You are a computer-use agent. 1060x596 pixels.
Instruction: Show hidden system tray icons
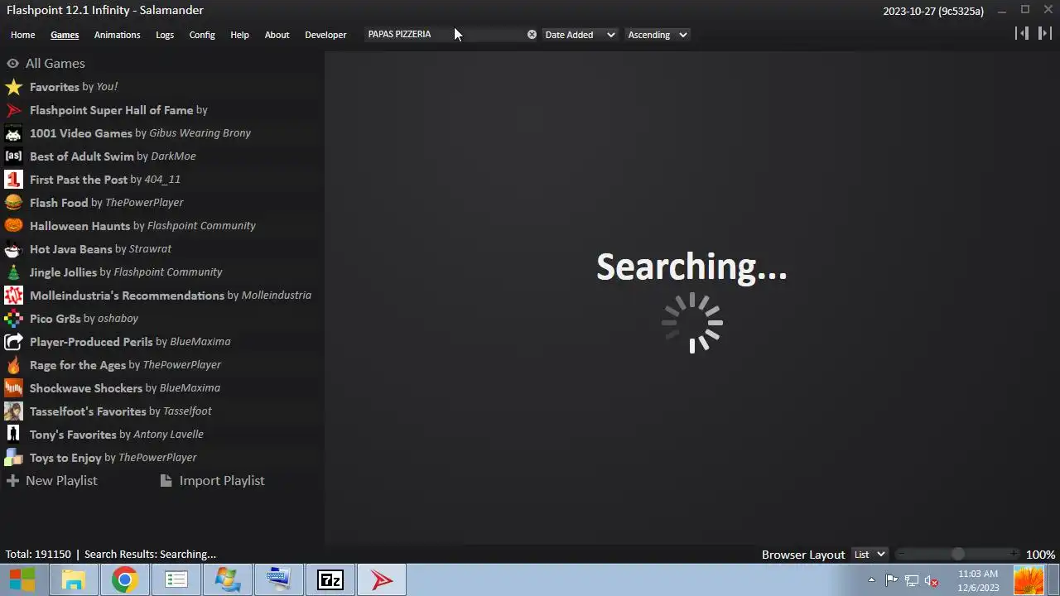(x=871, y=580)
